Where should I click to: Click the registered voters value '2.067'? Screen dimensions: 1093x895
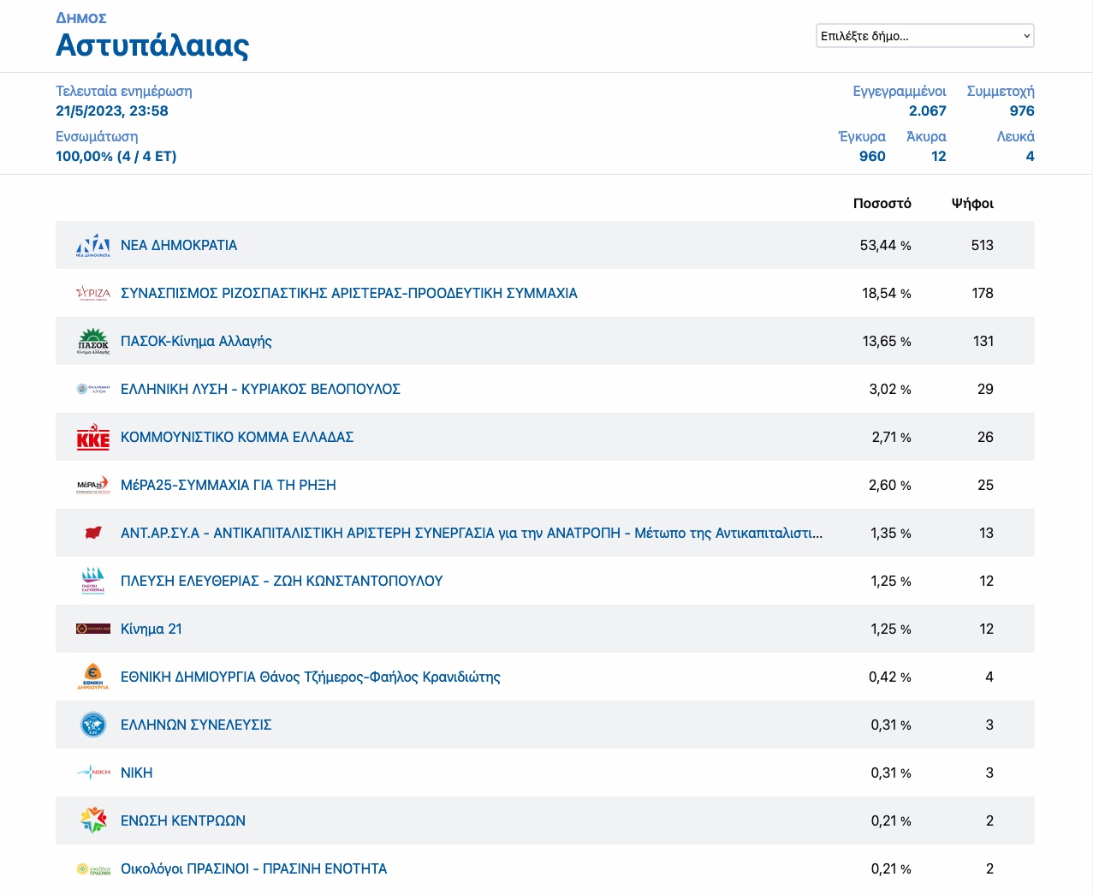point(928,110)
